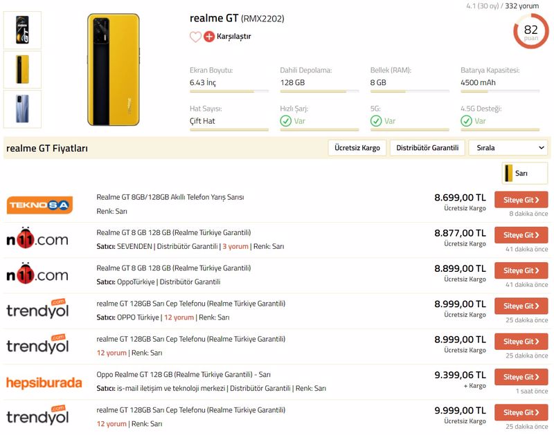The height and width of the screenshot is (435, 554).
Task: Click the 8 GB RAM value
Action: [x=378, y=82]
